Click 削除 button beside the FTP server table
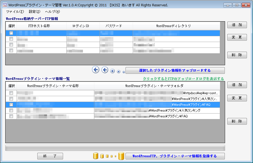The height and width of the screenshot is (163, 253). (x=237, y=55)
